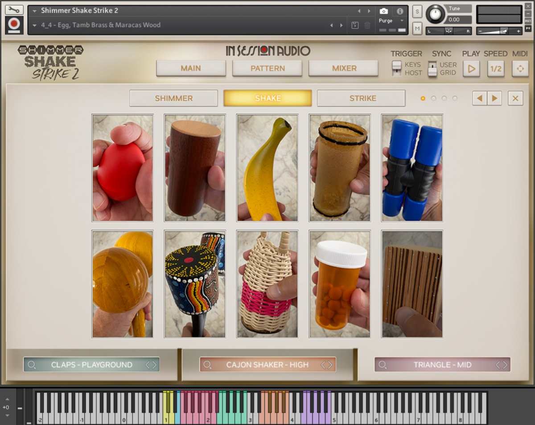Switch to the STRIKE category tab

pyautogui.click(x=362, y=98)
